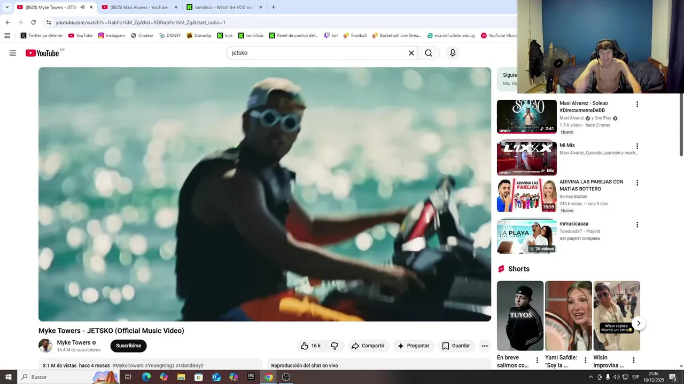The height and width of the screenshot is (384, 684).
Task: Open Task View in the taskbar
Action: (128, 377)
